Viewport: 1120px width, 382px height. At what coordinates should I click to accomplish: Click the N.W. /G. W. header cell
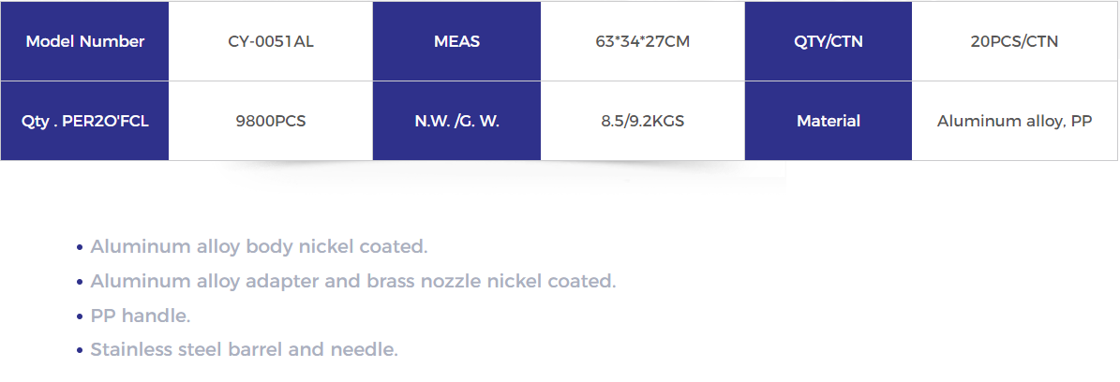(x=456, y=122)
